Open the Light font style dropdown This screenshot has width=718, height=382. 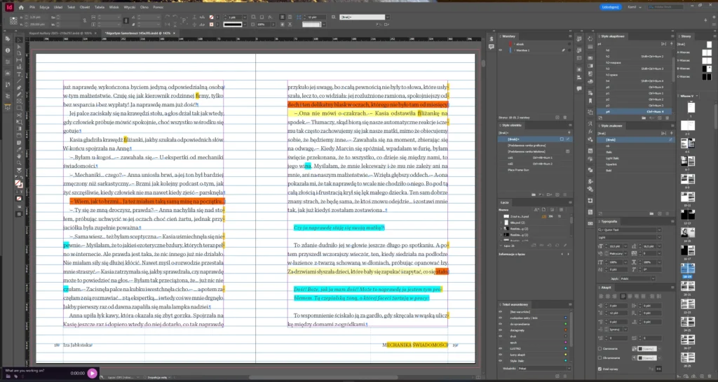pyautogui.click(x=659, y=237)
